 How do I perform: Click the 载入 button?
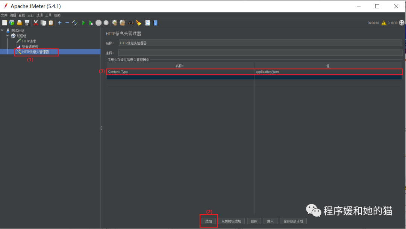tap(270, 221)
